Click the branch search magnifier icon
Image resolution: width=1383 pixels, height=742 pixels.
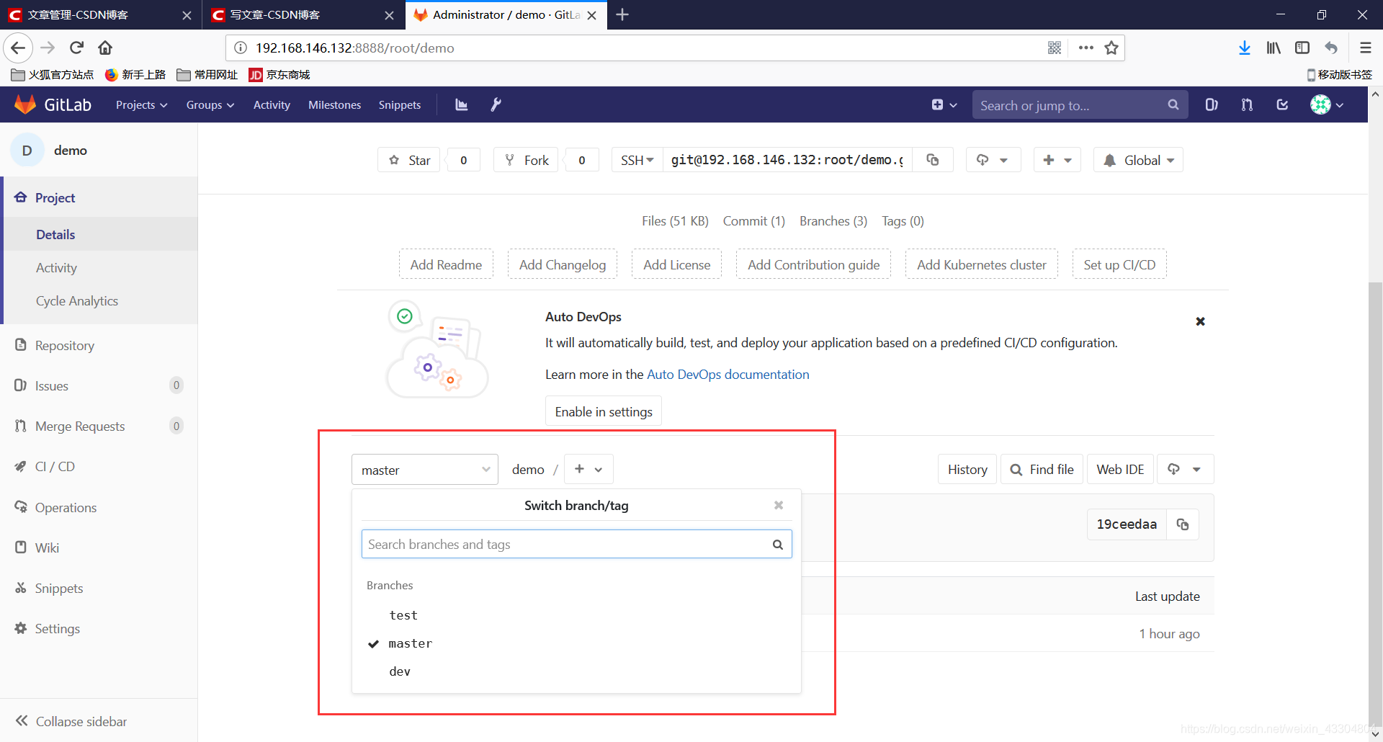[778, 545]
